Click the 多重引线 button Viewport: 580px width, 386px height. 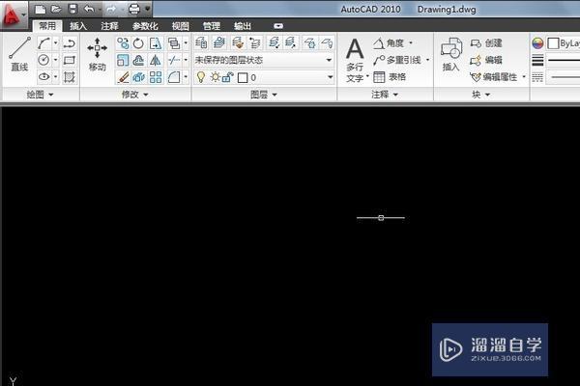pyautogui.click(x=397, y=60)
